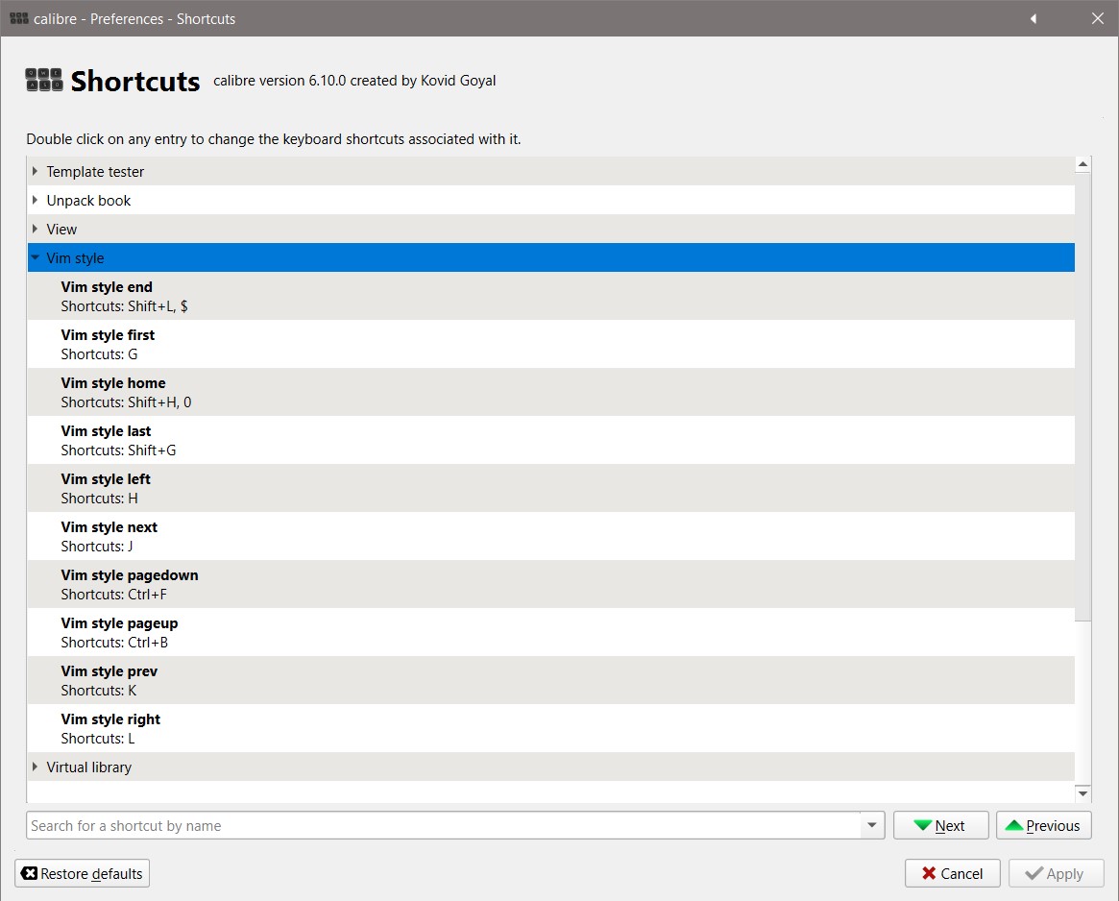Click the green up arrow on Previous
Image resolution: width=1119 pixels, height=901 pixels.
click(1013, 826)
